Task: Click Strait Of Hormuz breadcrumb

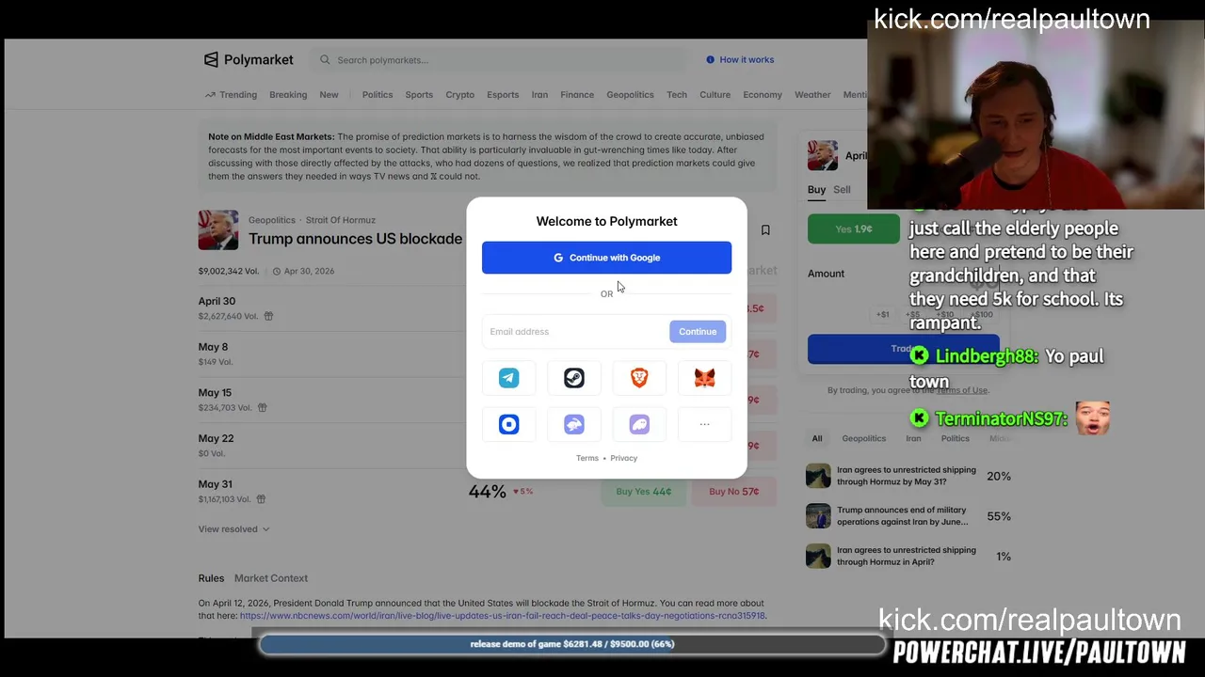Action: pyautogui.click(x=341, y=220)
